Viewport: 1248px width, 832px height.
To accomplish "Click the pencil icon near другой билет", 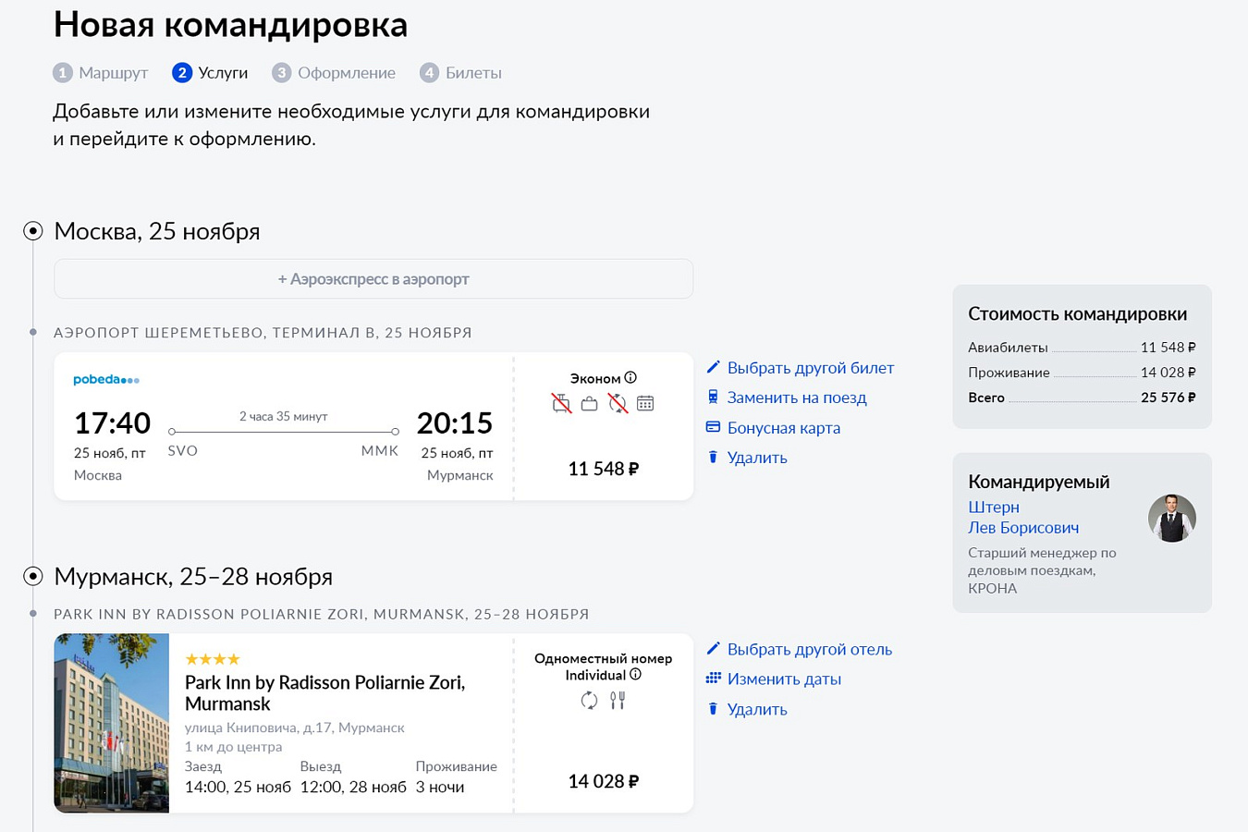I will (713, 367).
